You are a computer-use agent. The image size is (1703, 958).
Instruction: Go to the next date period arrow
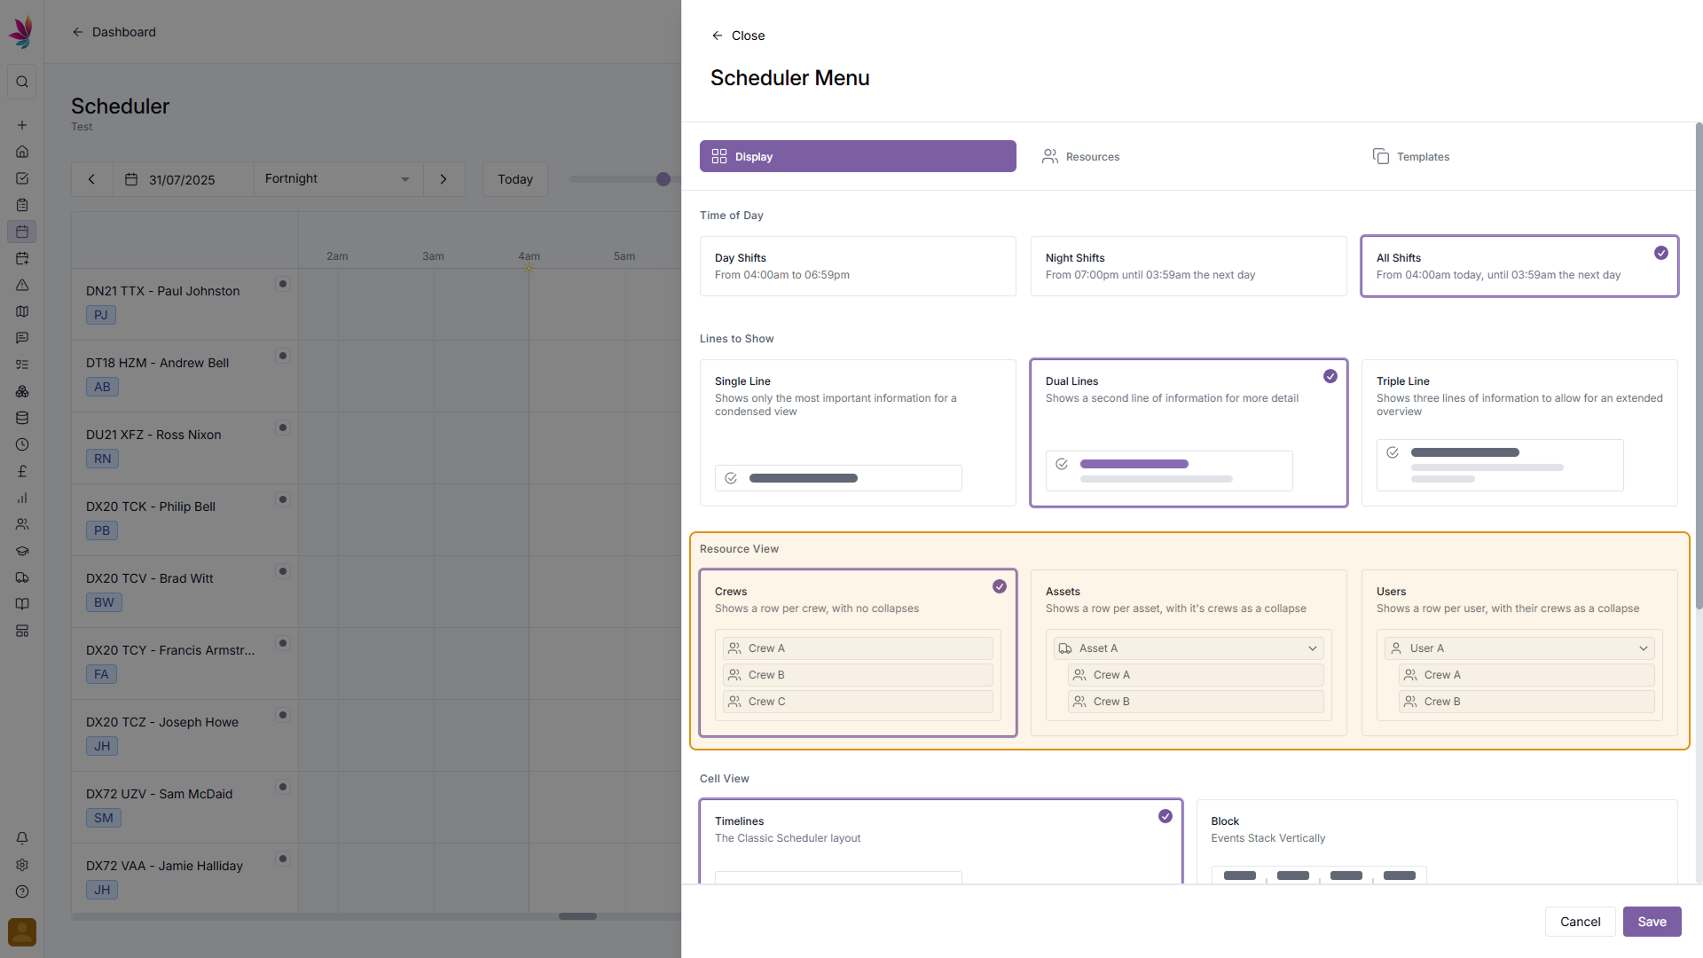click(x=443, y=179)
